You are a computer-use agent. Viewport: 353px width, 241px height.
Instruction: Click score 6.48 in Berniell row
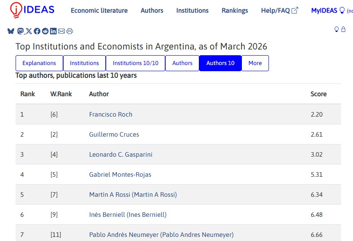317,214
